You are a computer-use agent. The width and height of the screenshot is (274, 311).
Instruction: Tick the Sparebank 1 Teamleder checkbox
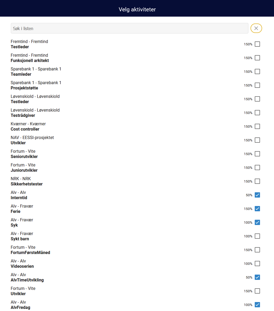(x=257, y=71)
